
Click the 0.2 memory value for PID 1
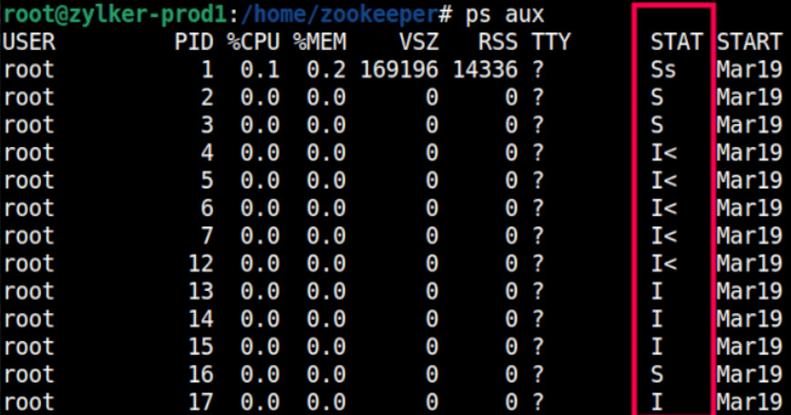click(x=325, y=69)
